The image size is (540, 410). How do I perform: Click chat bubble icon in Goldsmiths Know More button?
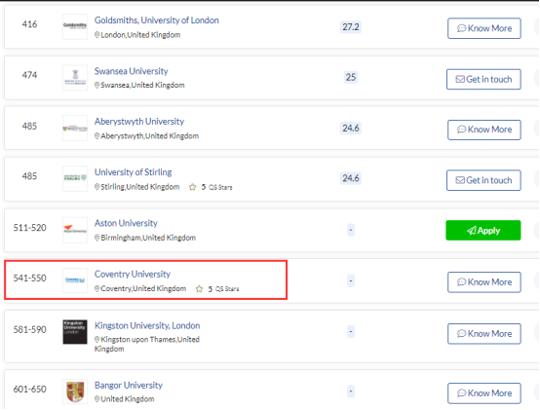[x=461, y=28]
